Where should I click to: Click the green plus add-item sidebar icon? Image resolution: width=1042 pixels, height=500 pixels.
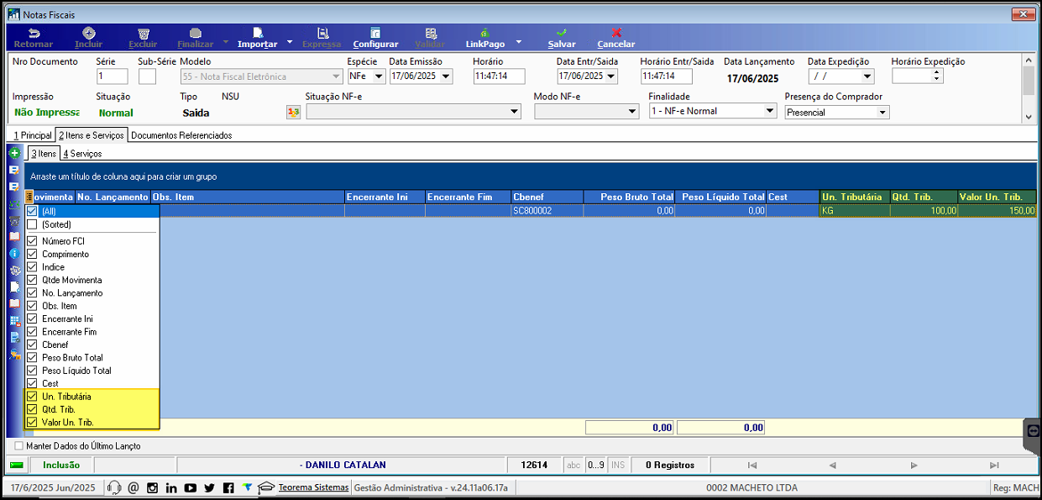tap(14, 153)
